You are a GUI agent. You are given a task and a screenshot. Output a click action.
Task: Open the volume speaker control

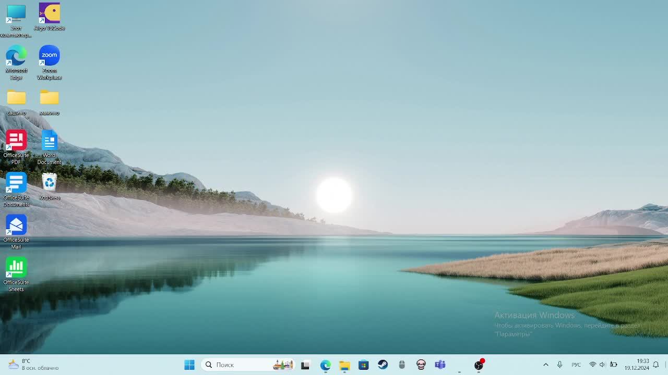[602, 365]
